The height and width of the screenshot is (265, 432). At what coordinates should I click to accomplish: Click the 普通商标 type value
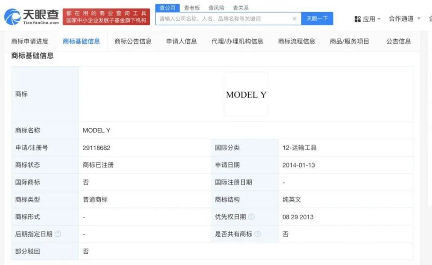tap(95, 199)
